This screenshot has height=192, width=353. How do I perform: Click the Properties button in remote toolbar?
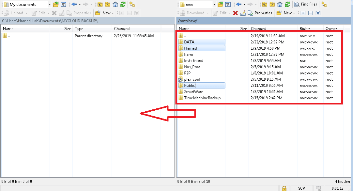click(260, 13)
